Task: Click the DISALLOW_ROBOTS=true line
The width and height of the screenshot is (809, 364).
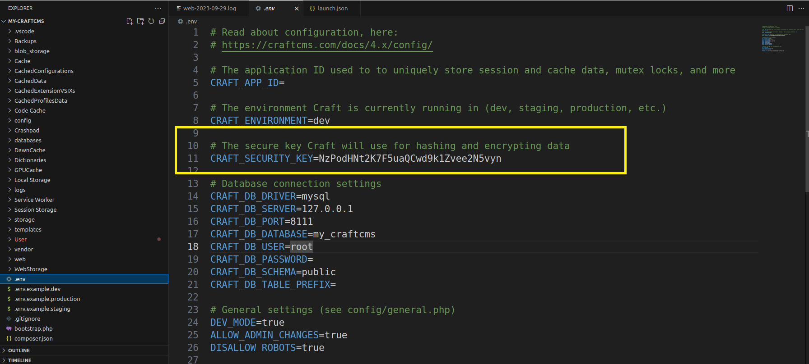Action: click(x=267, y=348)
